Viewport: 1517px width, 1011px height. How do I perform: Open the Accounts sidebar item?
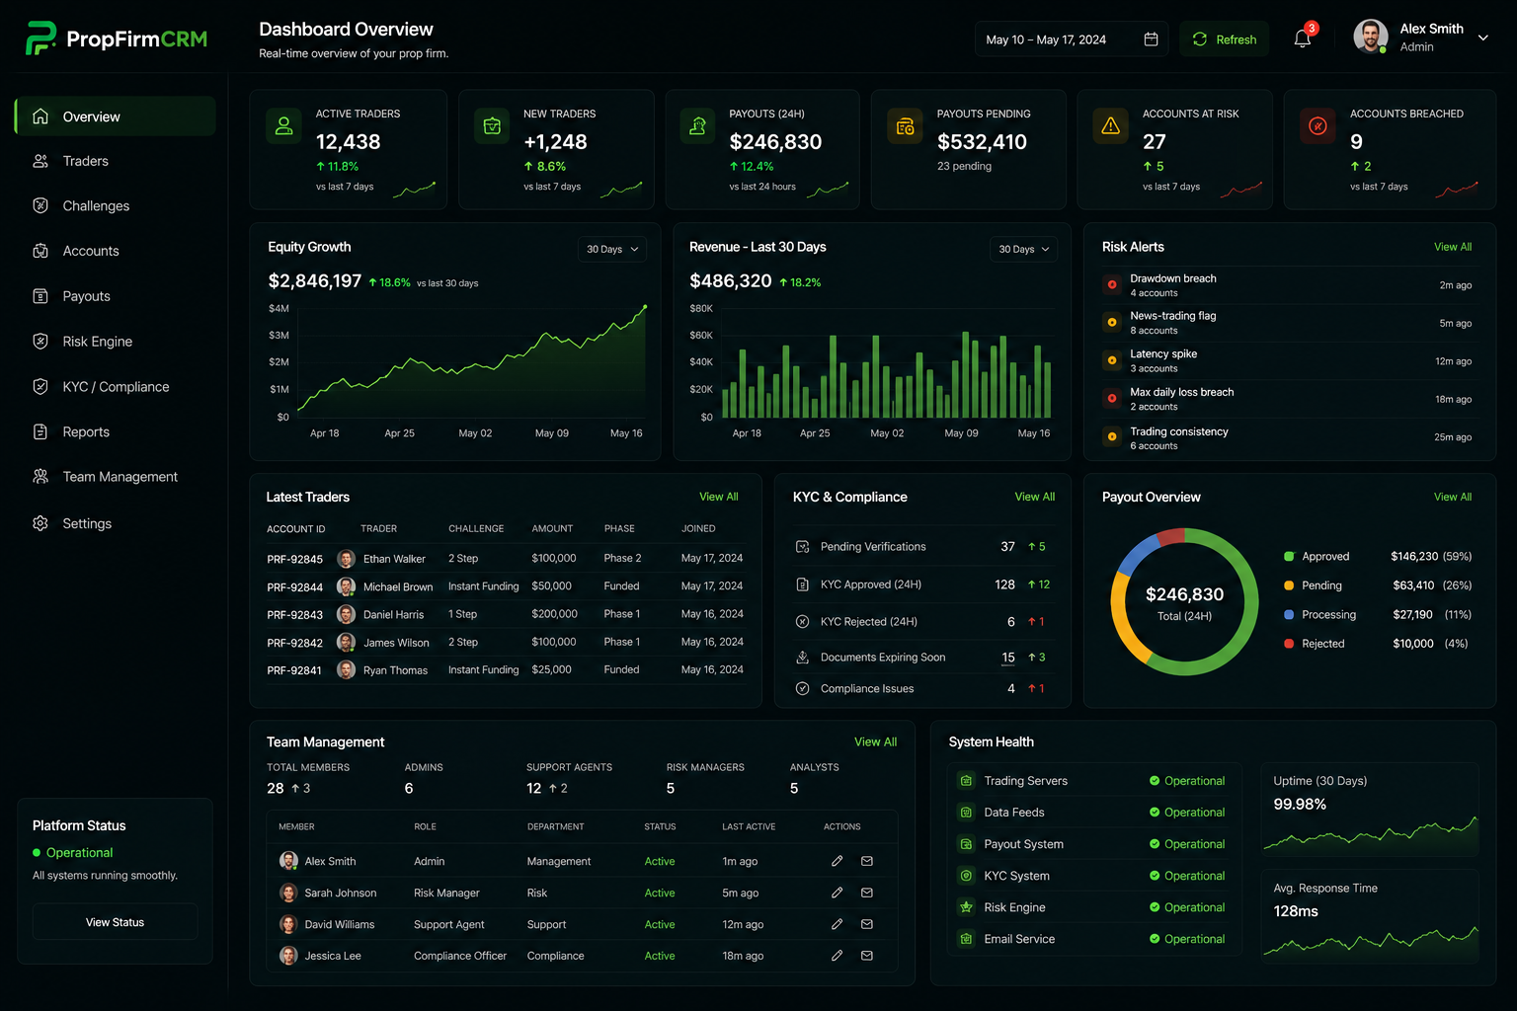(x=115, y=251)
